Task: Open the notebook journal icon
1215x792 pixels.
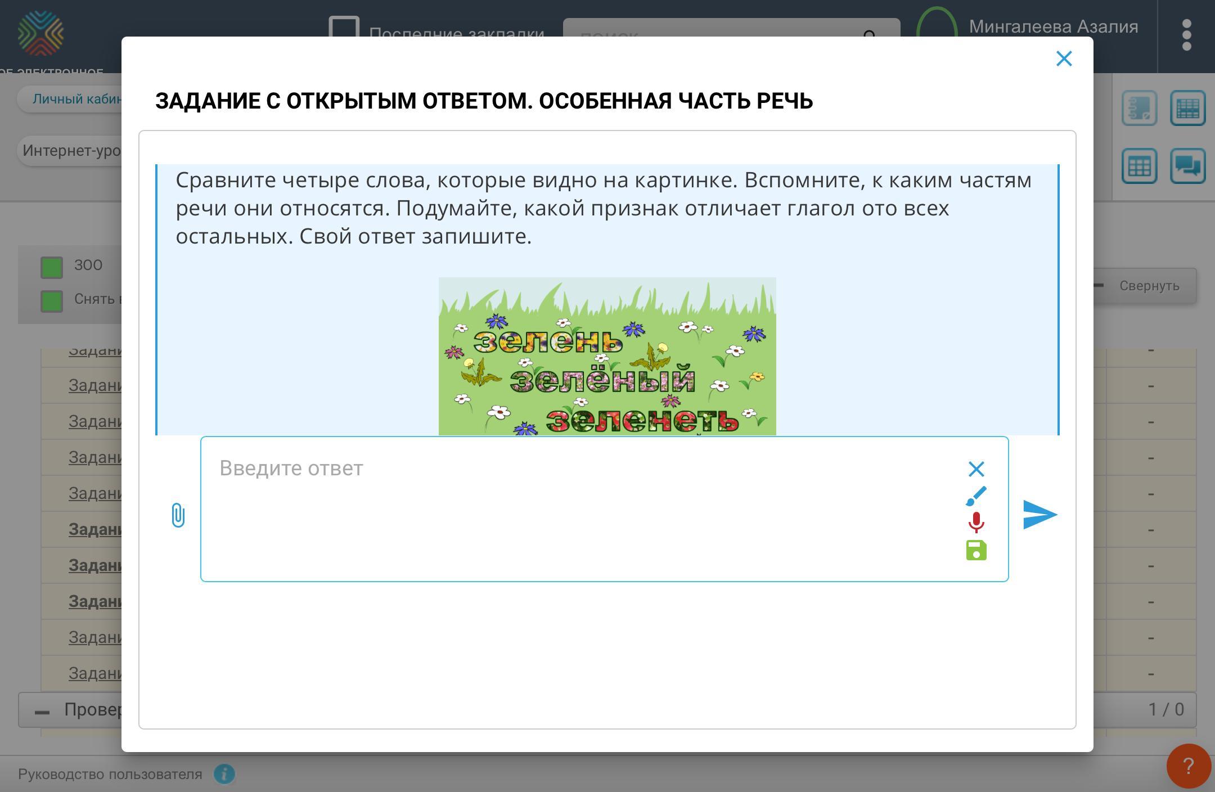Action: click(1139, 107)
